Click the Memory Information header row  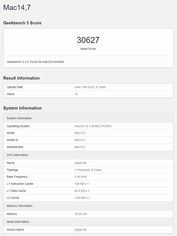click(88, 206)
